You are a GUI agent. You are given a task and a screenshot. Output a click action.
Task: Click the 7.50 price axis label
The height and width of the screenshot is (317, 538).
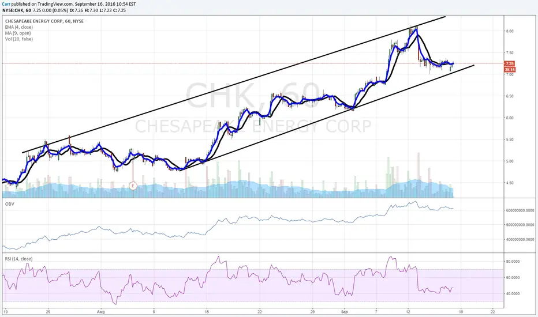[x=510, y=53]
